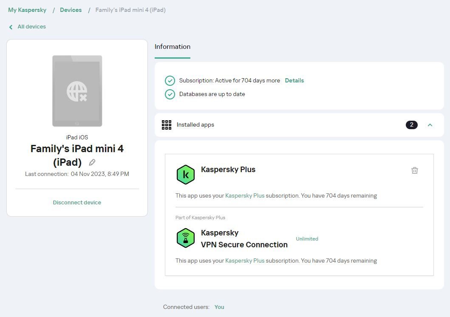Click the trash icon for Kaspersky Plus
Image resolution: width=450 pixels, height=317 pixels.
coord(415,170)
